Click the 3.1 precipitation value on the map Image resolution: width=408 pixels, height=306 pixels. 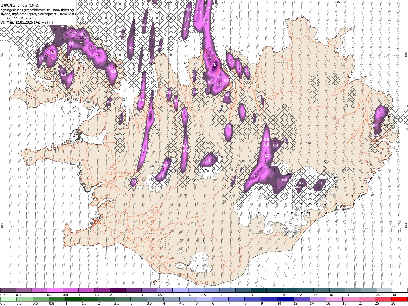pyautogui.click(x=215, y=64)
